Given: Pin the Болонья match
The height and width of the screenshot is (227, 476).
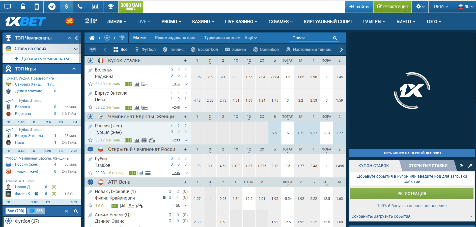Looking at the screenshot, I should [x=90, y=70].
